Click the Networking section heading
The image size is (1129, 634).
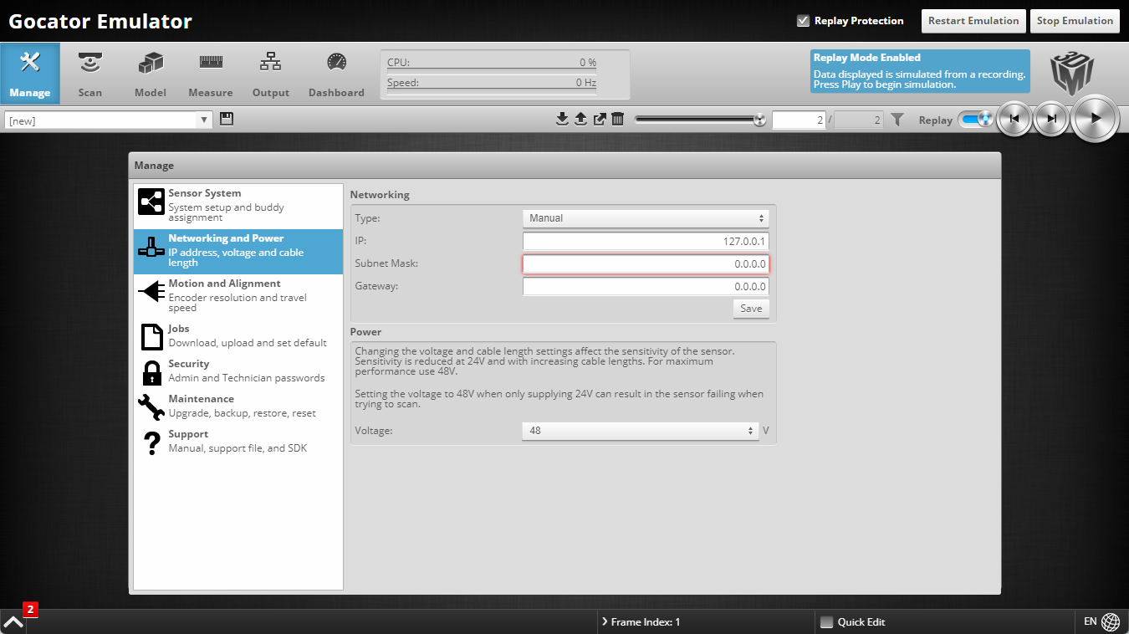380,195
